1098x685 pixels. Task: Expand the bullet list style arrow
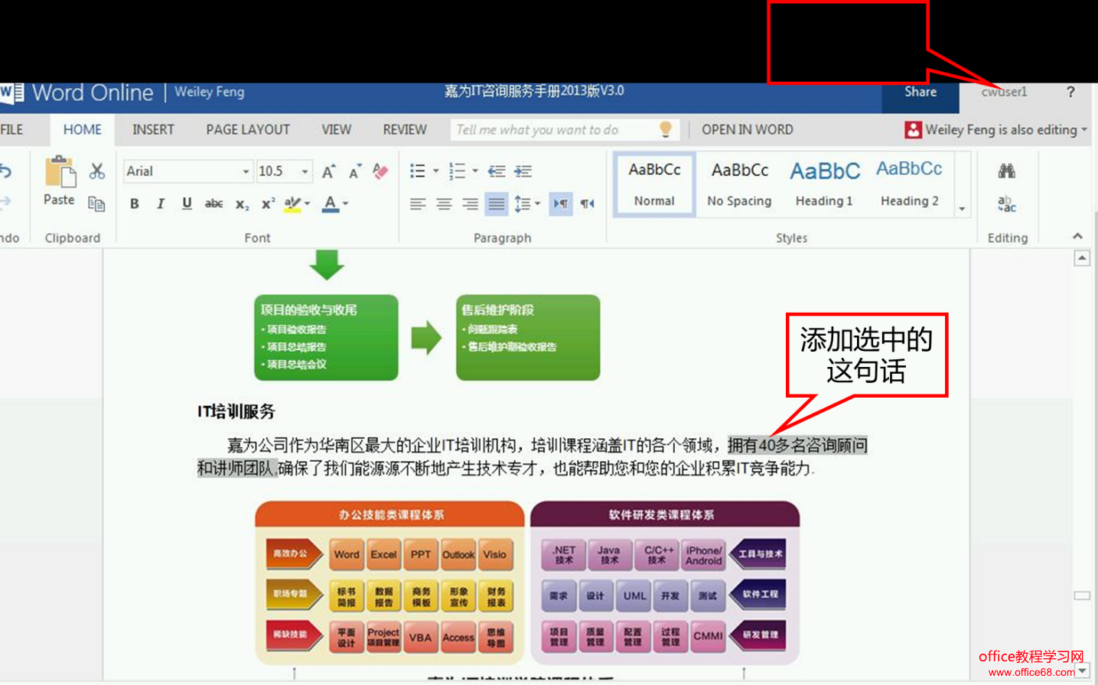point(435,171)
